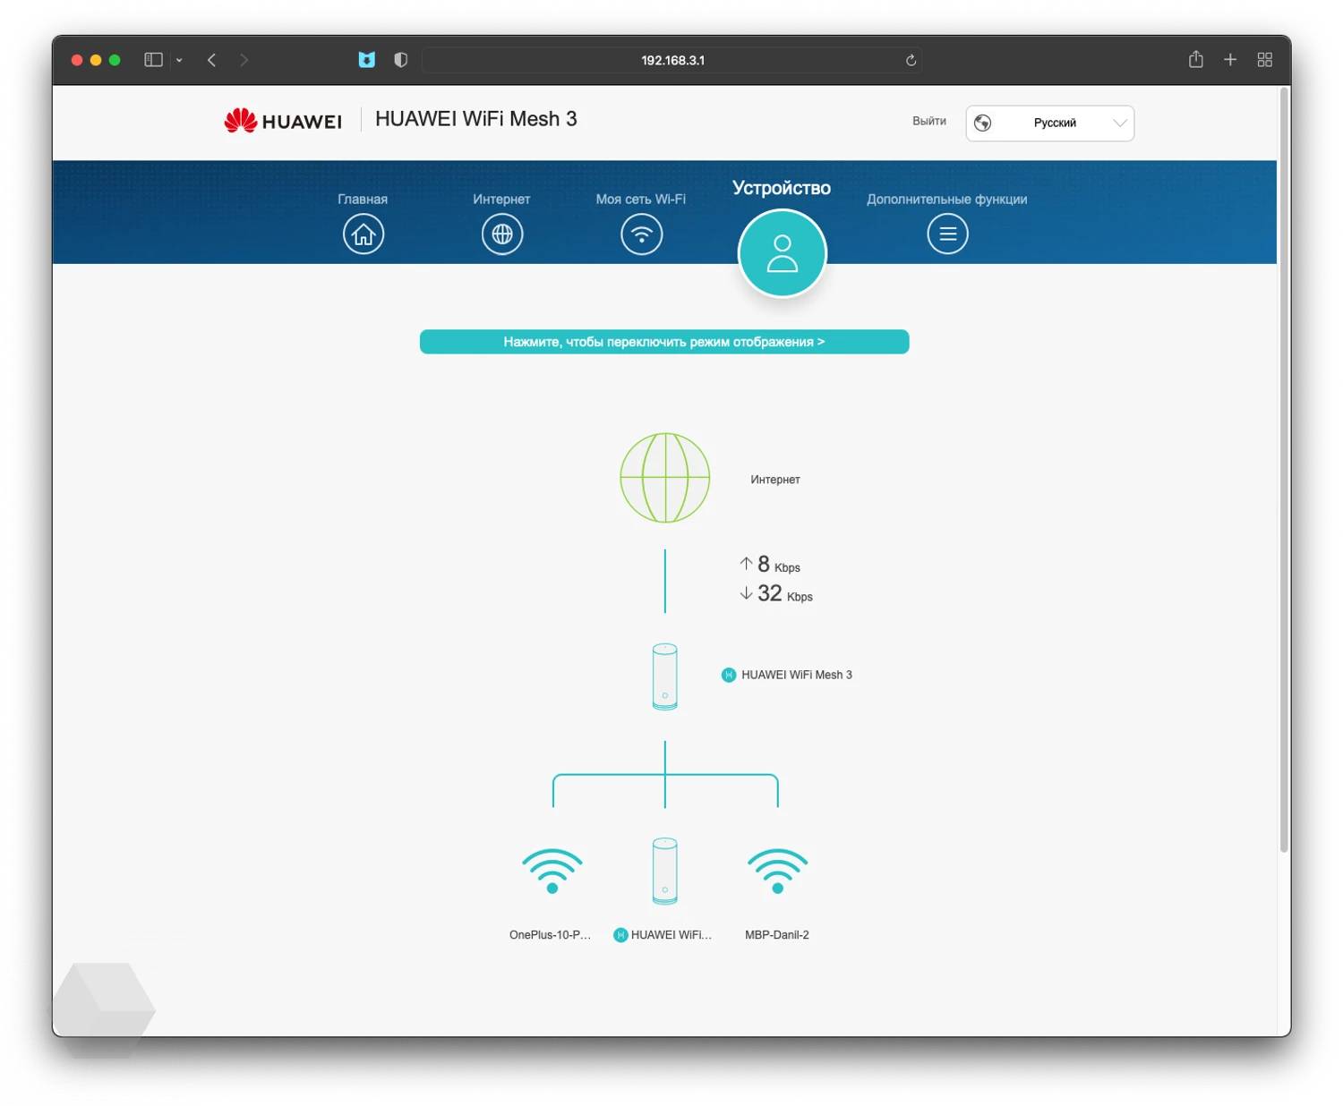Select the Устройство person icon
This screenshot has width=1343, height=1106.
782,253
